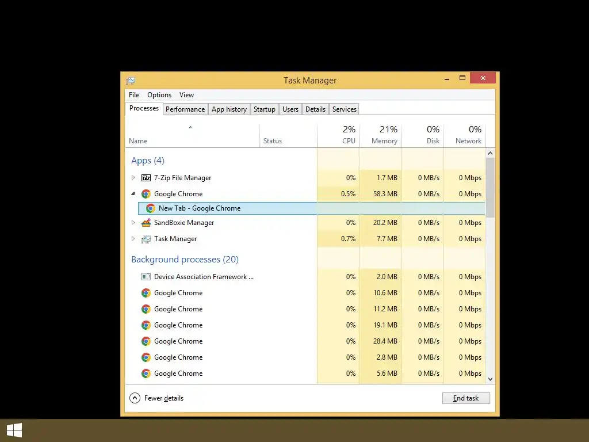Screen dimensions: 589x442
Task: Switch to the Services tab
Action: [x=344, y=109]
